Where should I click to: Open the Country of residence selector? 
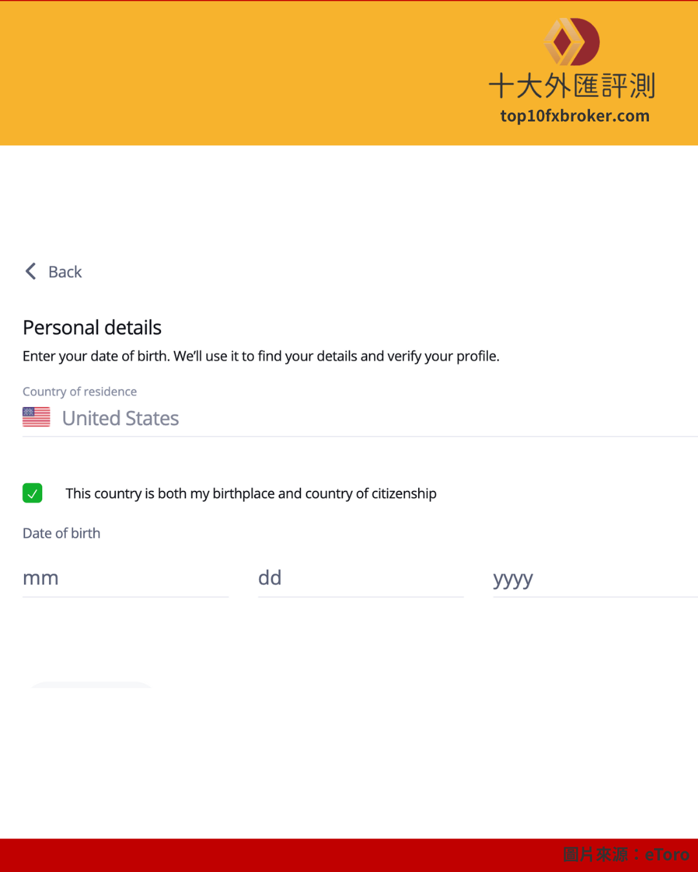pyautogui.click(x=360, y=418)
